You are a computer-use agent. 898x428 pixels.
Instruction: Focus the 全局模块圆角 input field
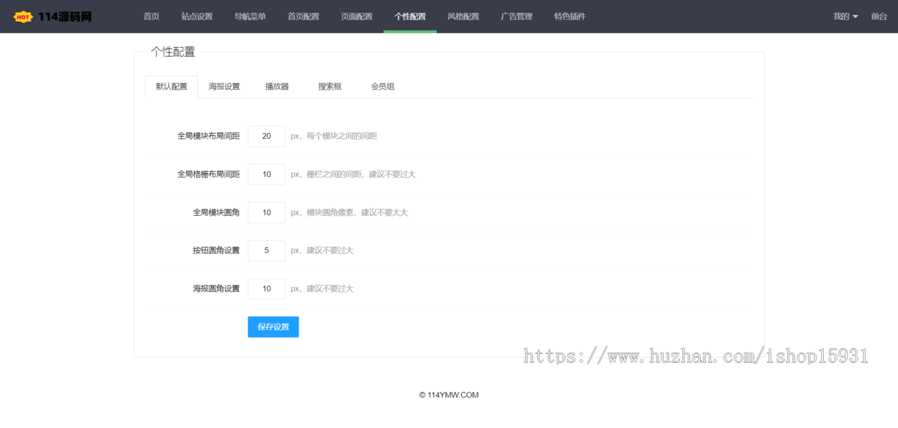[x=266, y=212]
